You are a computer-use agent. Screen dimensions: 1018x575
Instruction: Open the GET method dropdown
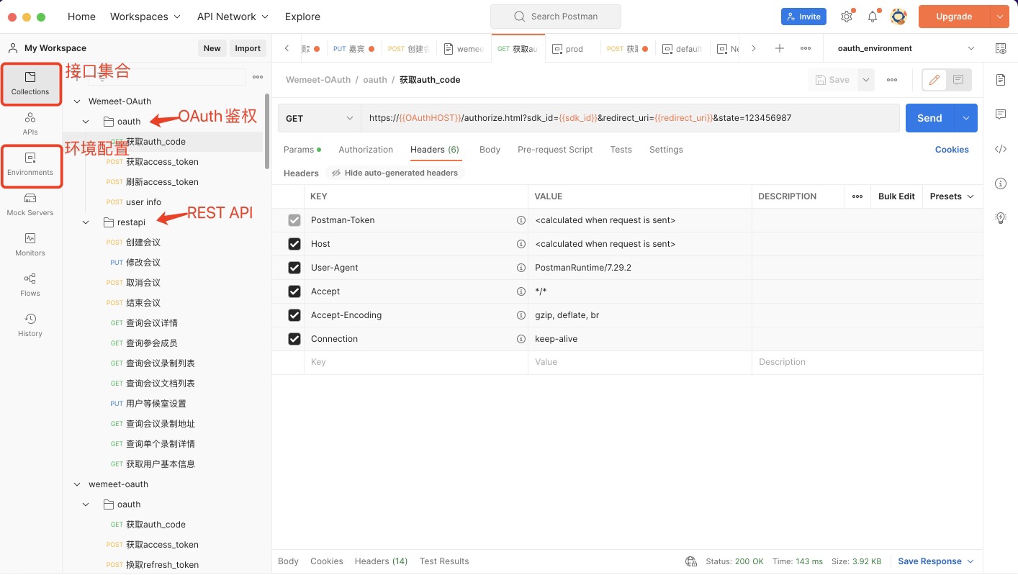(x=320, y=118)
